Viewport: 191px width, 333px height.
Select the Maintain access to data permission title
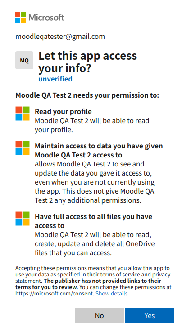point(99,150)
